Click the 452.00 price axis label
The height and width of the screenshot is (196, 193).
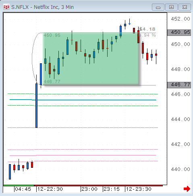181,19
